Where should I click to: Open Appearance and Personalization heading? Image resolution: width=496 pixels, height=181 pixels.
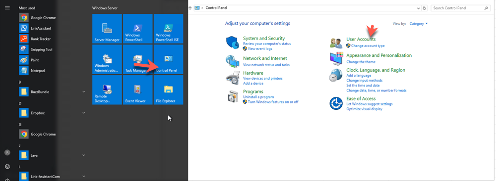[379, 55]
